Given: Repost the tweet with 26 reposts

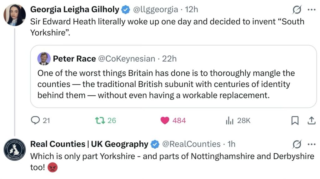Looking at the screenshot, I should (x=101, y=120).
